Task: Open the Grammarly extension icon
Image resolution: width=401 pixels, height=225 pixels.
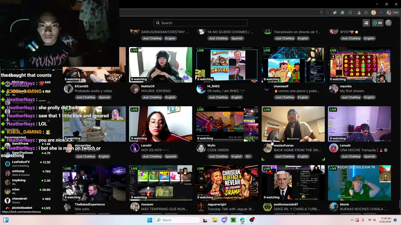Action: [342, 12]
